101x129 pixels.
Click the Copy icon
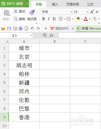click(x=16, y=19)
